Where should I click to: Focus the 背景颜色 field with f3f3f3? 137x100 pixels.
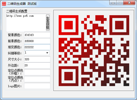37,35
